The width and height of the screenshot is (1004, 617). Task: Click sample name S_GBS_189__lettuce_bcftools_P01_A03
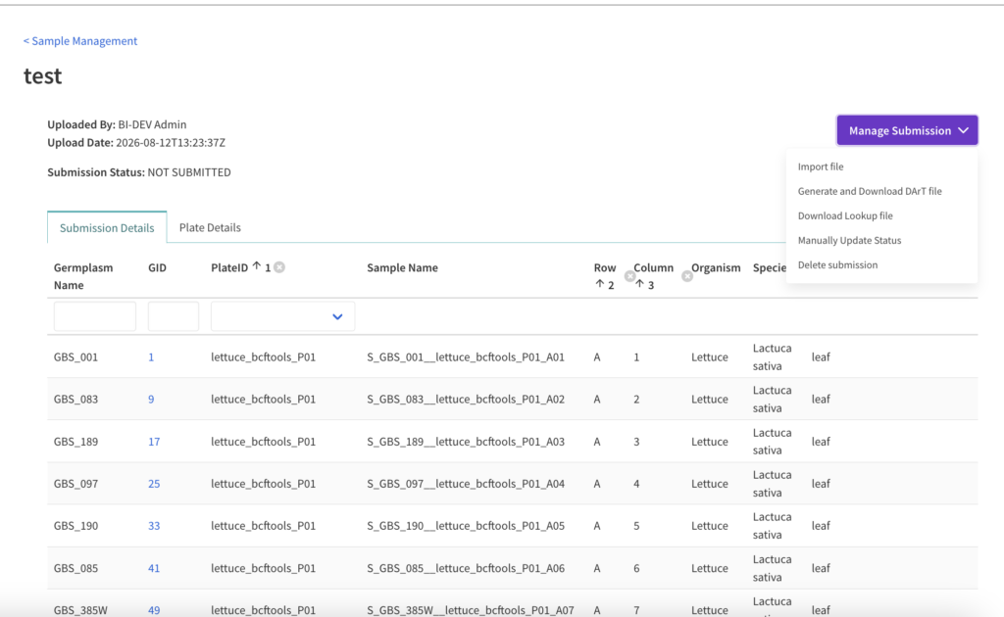[466, 442]
